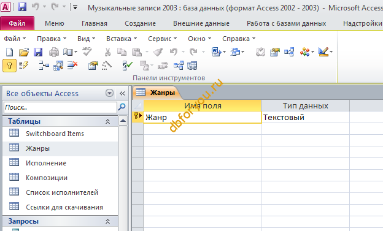Open the Сервис menu

point(162,39)
